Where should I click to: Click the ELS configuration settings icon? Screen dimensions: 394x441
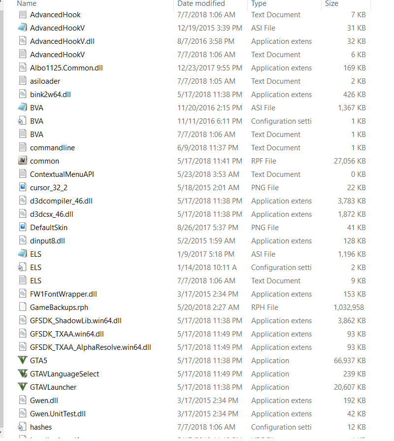coord(23,267)
